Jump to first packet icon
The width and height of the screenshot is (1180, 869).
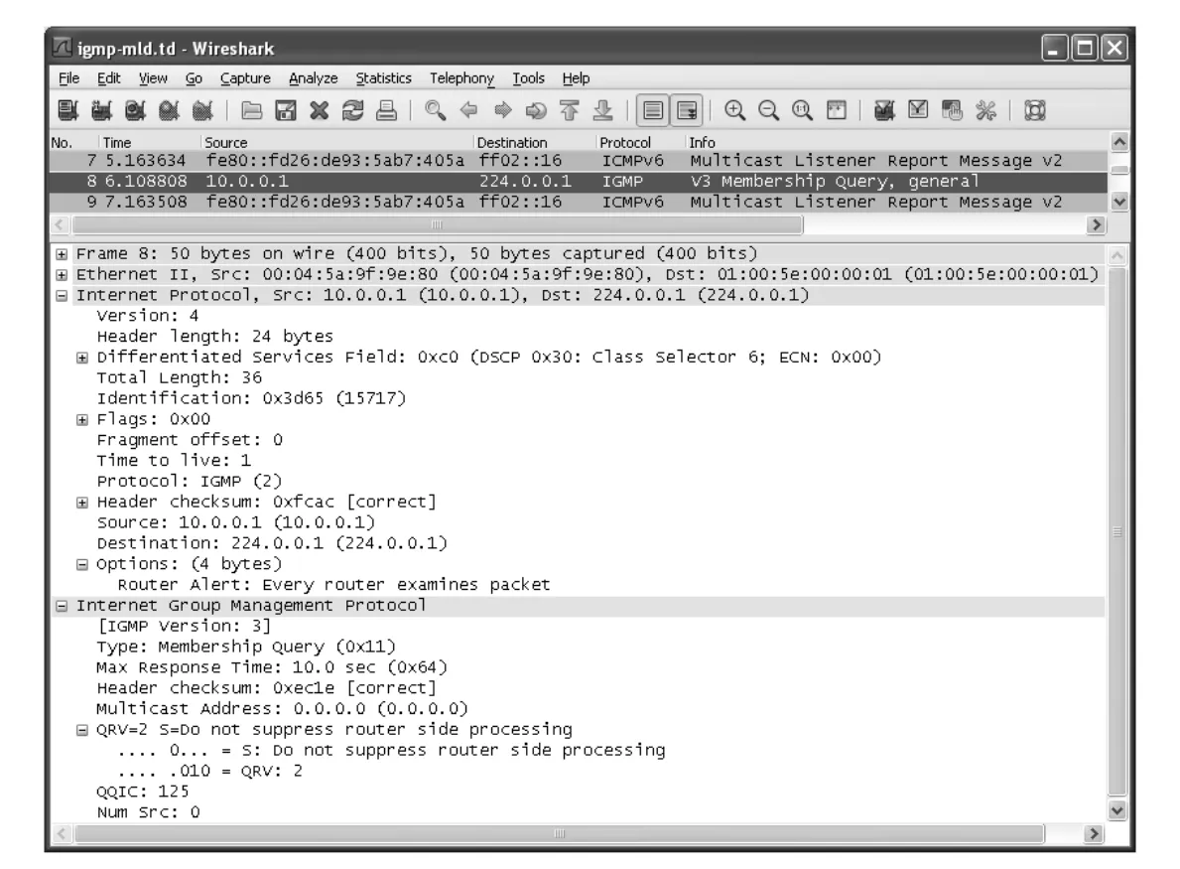point(570,110)
